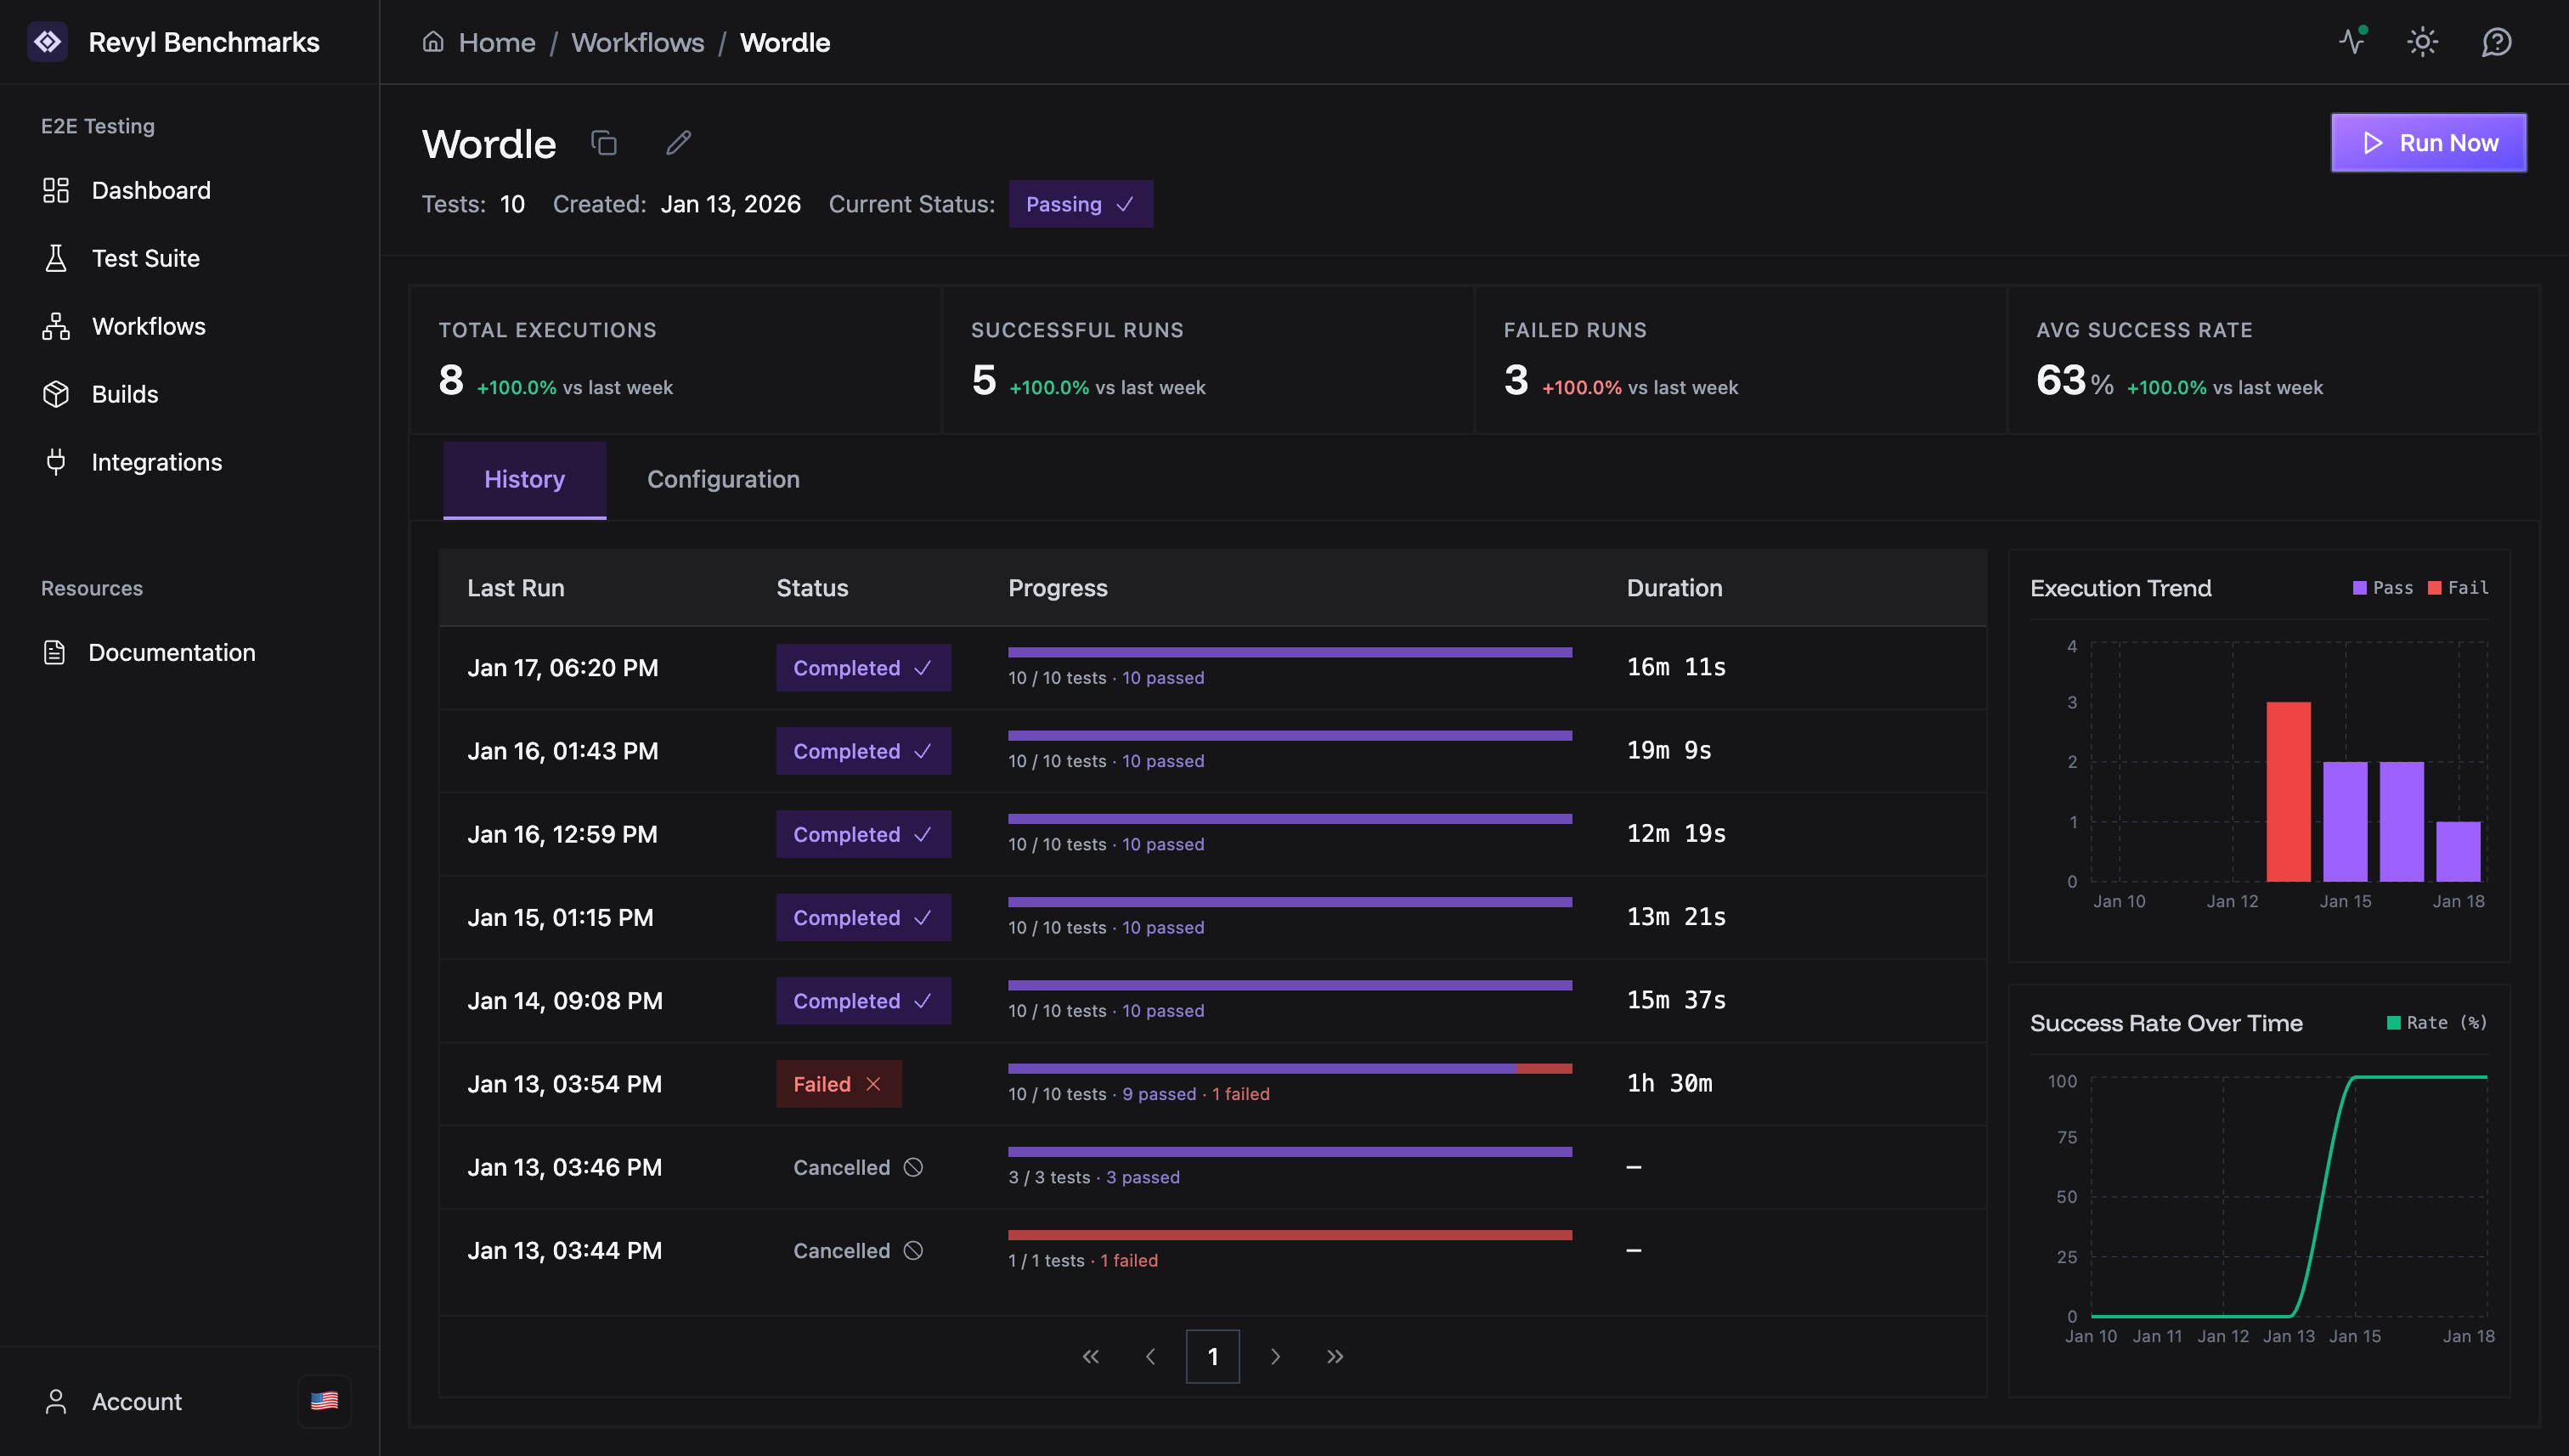Open the Passing status dropdown
The width and height of the screenshot is (2569, 1456).
(x=1080, y=204)
